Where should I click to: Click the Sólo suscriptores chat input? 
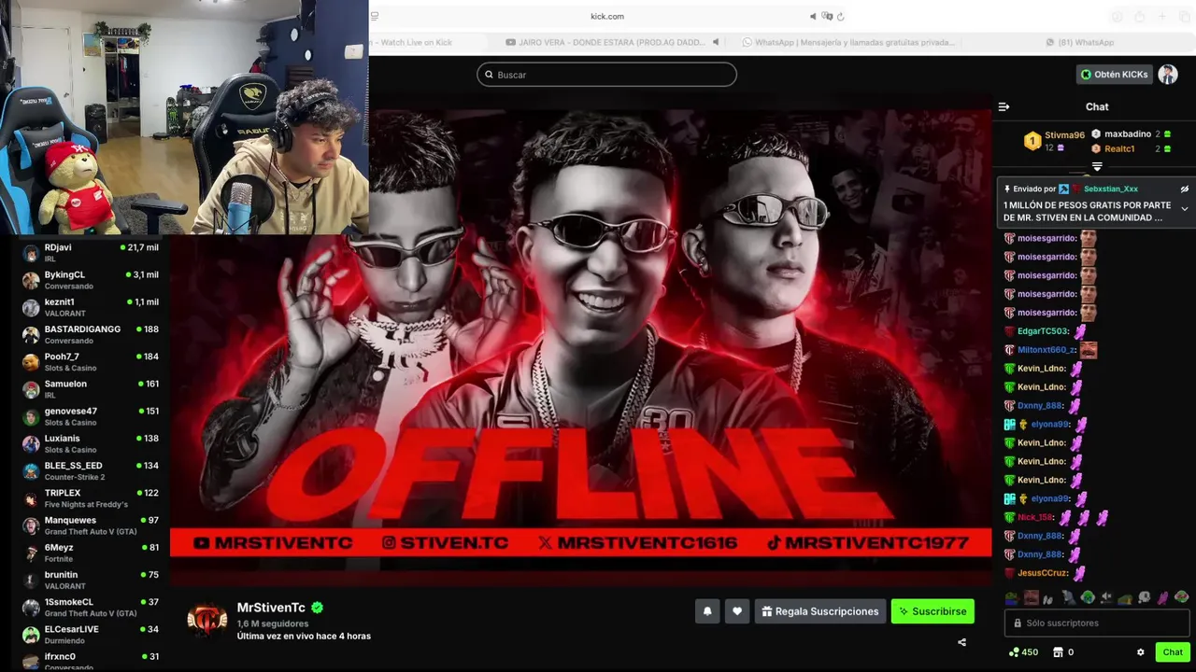[x=1097, y=623]
